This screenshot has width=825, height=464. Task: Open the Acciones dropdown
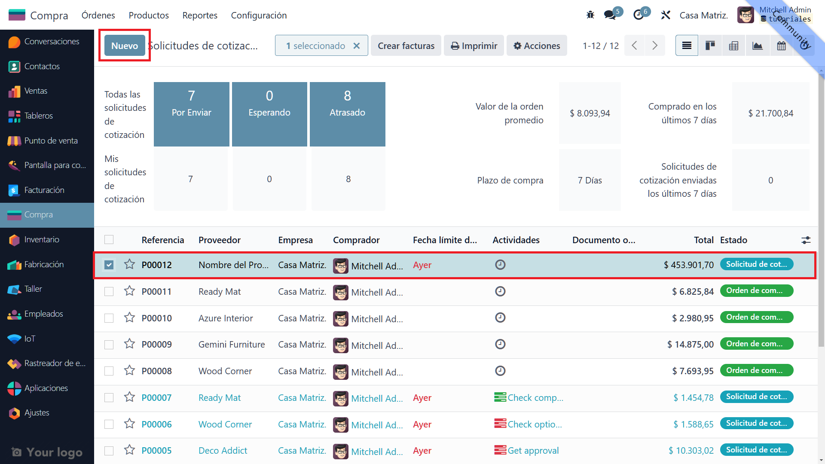(537, 46)
